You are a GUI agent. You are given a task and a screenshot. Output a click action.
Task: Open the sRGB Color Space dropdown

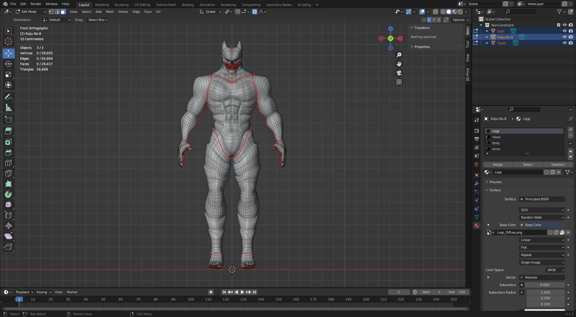(x=555, y=270)
